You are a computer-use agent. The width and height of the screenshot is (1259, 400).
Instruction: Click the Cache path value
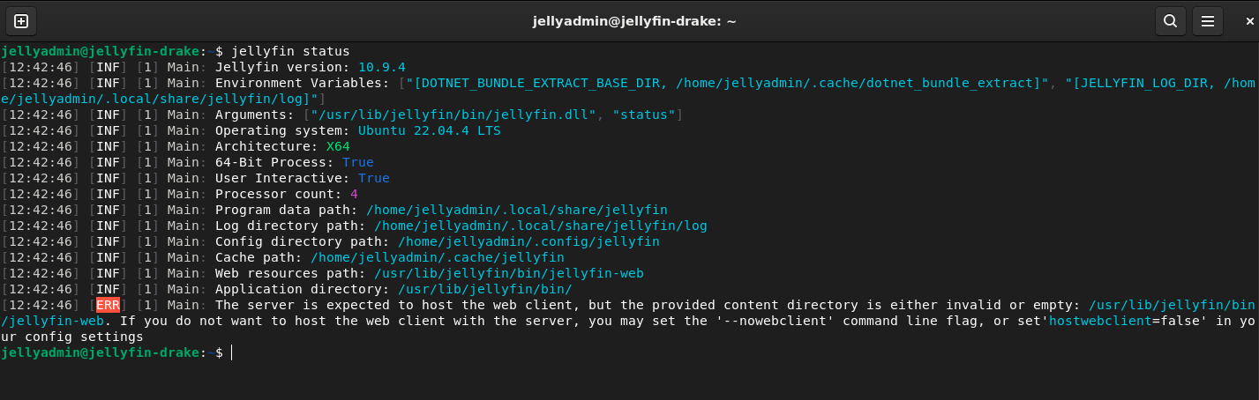click(437, 257)
